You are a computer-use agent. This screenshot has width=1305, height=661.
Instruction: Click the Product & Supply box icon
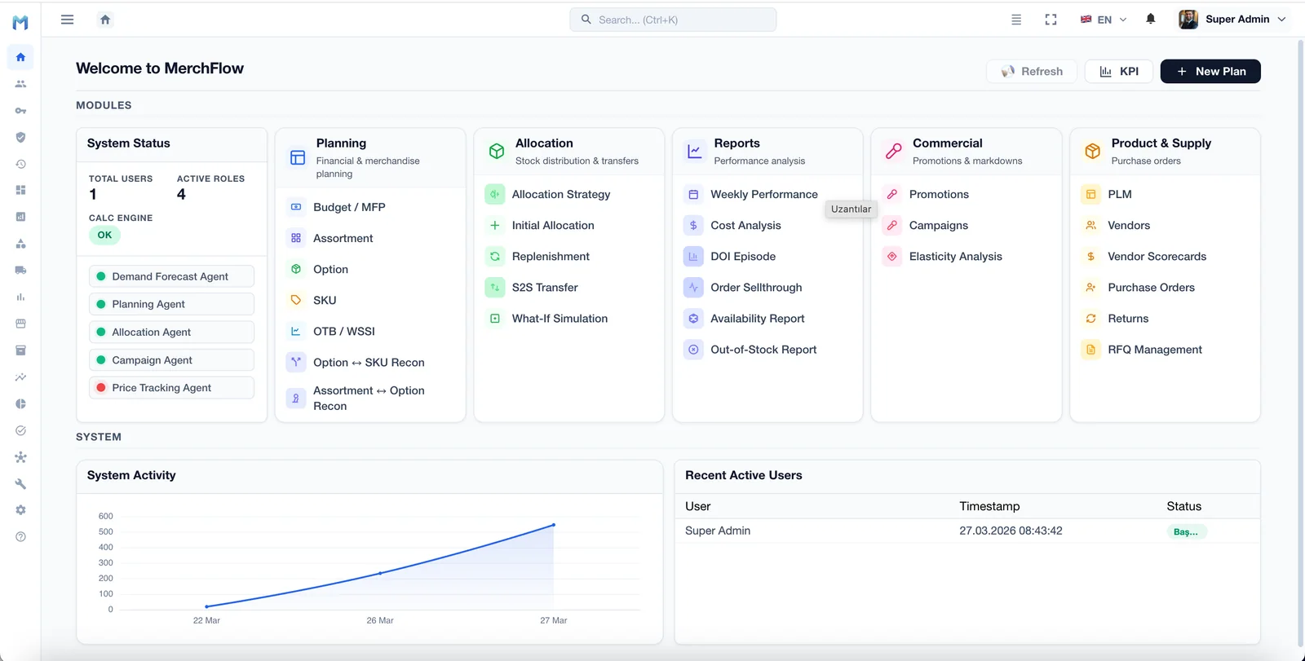(x=1092, y=151)
